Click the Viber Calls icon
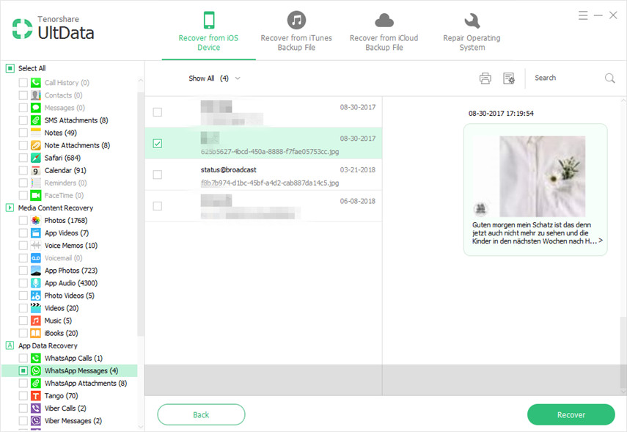The width and height of the screenshot is (627, 432). point(36,409)
